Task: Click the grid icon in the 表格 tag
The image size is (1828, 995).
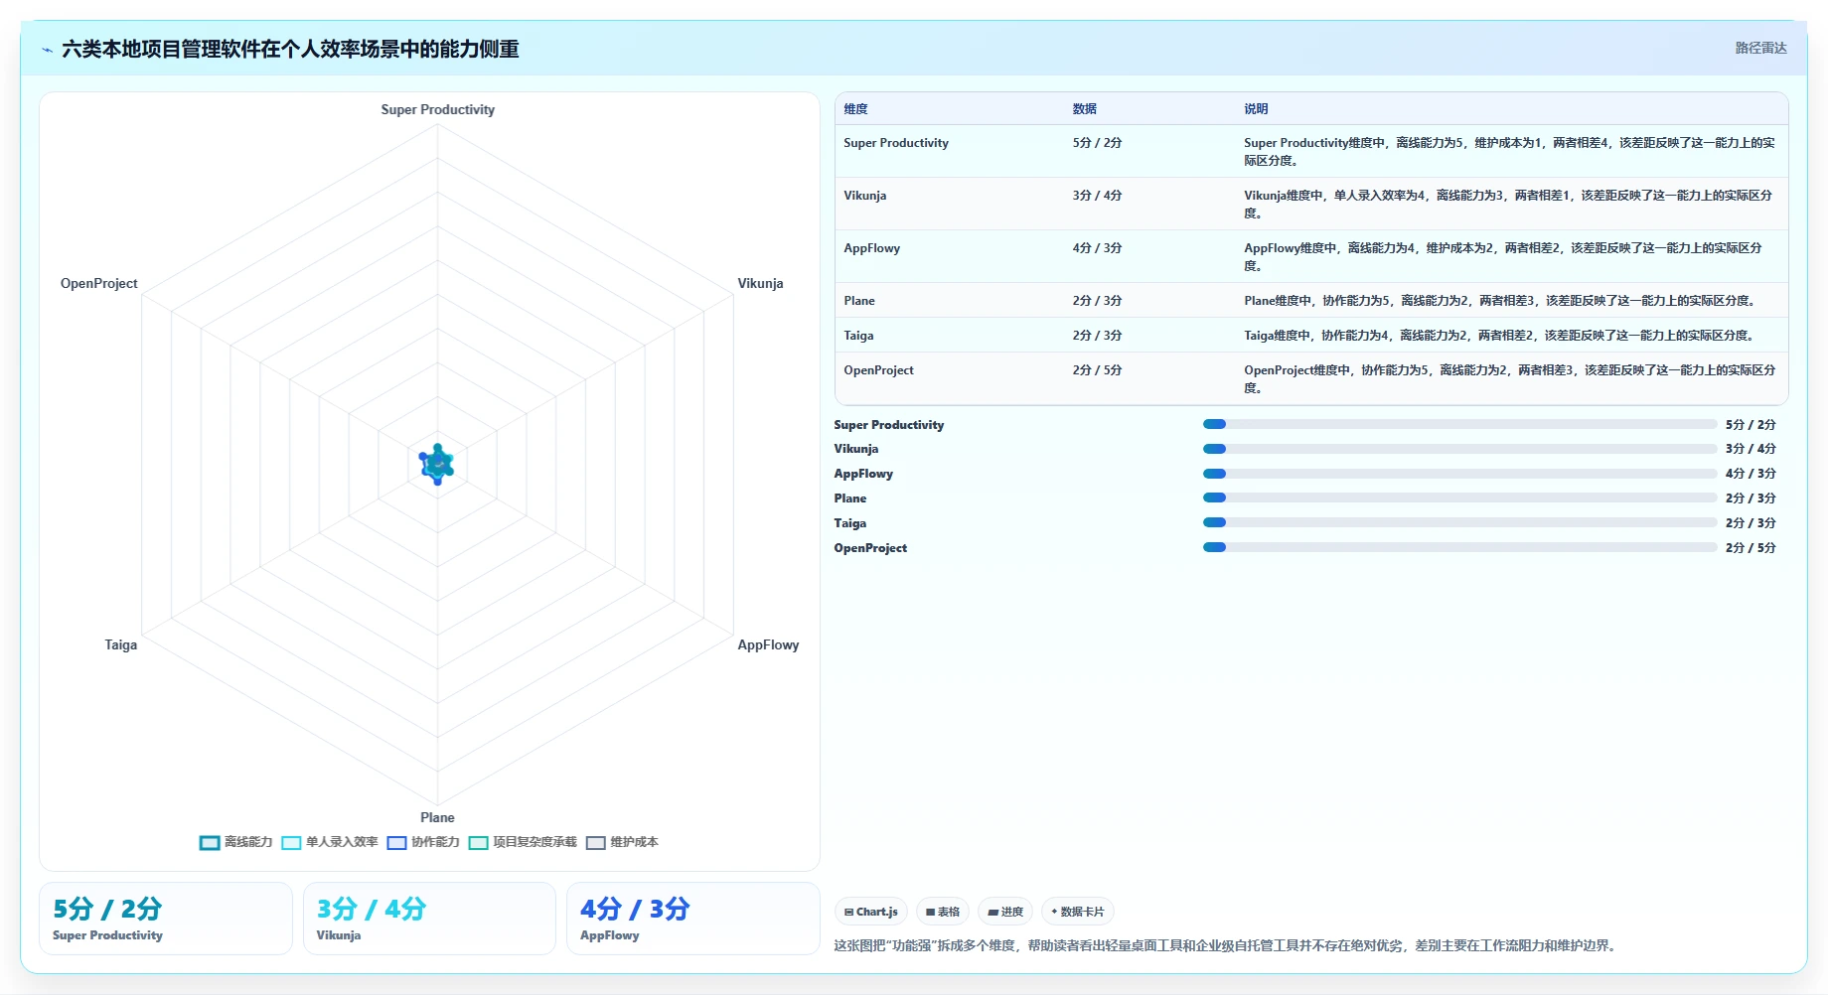Action: click(930, 912)
